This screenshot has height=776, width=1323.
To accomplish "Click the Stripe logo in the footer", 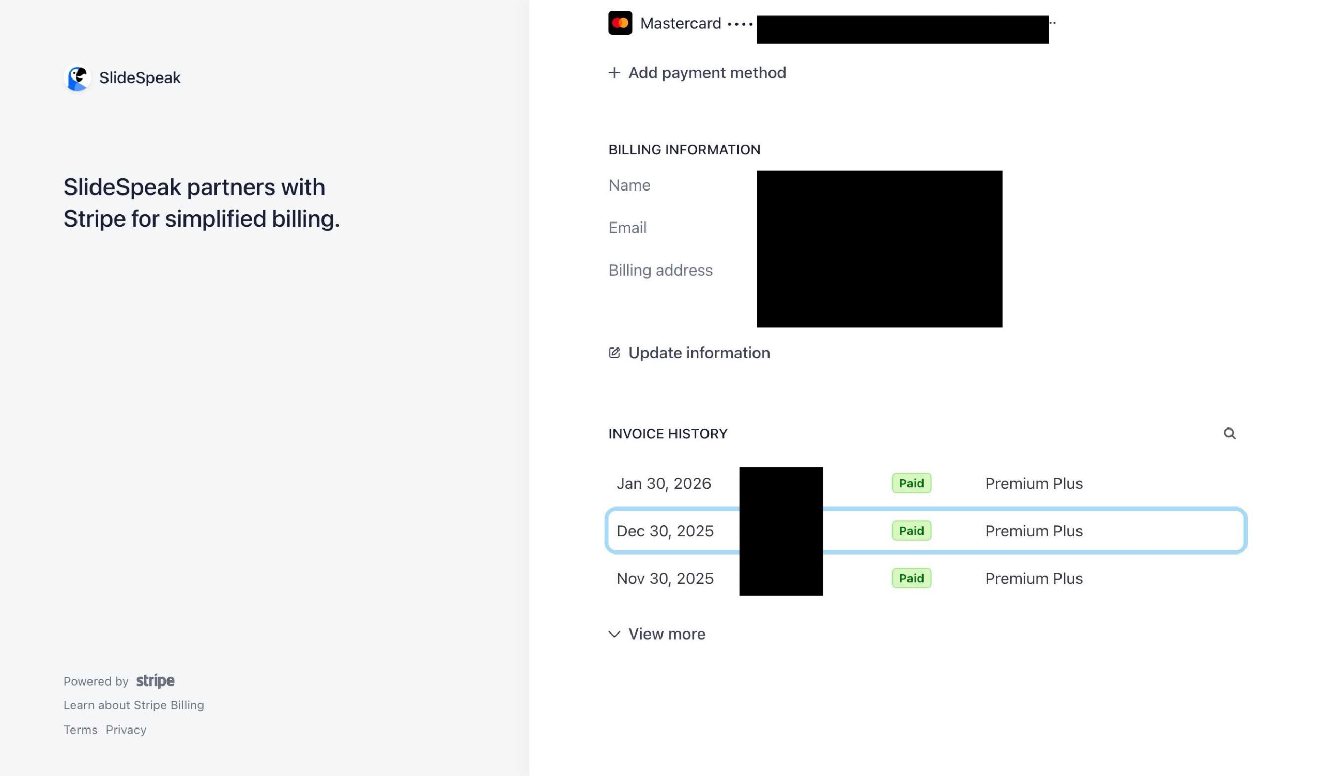I will click(155, 680).
